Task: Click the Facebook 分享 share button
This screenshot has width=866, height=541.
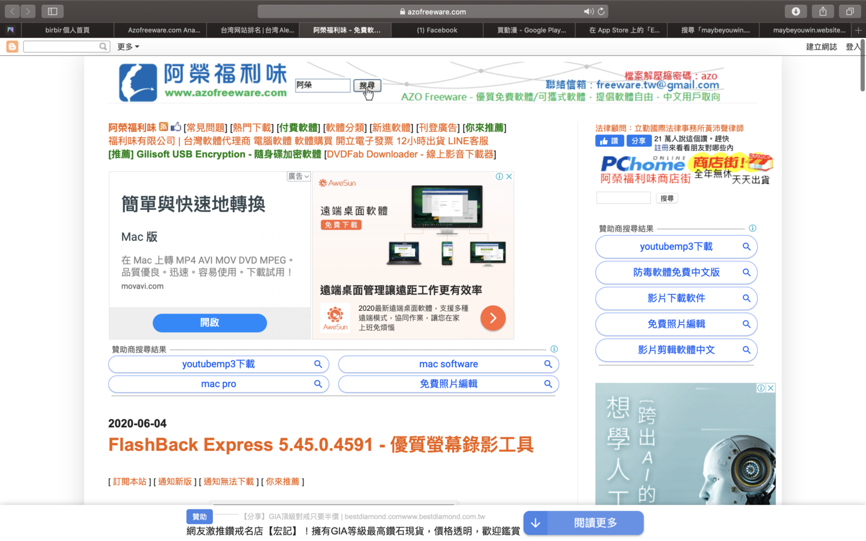Action: tap(639, 141)
